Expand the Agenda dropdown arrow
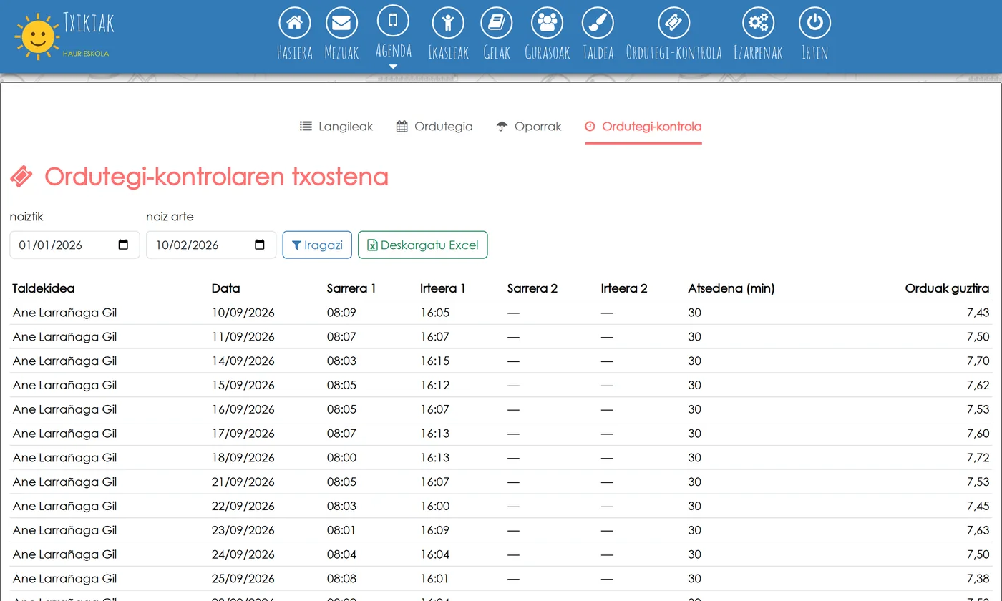Viewport: 1002px width, 601px height. point(393,67)
